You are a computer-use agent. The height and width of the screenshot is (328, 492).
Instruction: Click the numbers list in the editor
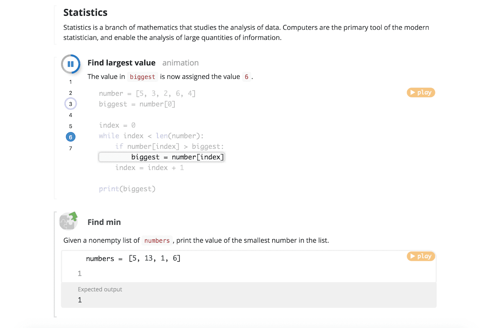[154, 259]
